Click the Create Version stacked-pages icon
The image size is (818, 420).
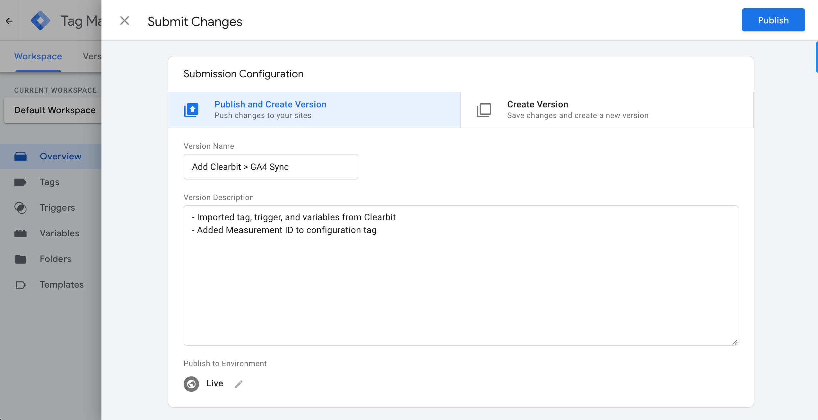[x=484, y=110]
